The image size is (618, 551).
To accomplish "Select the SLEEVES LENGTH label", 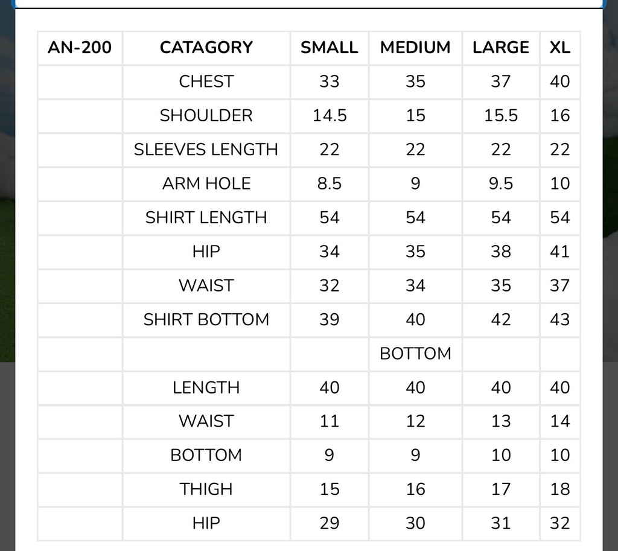I will (x=206, y=150).
